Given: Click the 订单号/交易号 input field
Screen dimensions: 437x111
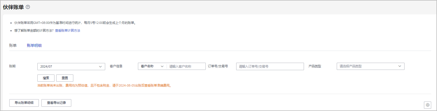Looking at the screenshot, I should [270, 66].
